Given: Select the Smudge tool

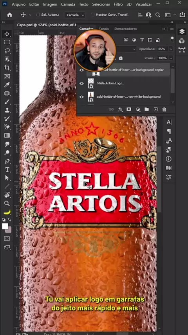Looking at the screenshot, I should pyautogui.click(x=7, y=144).
